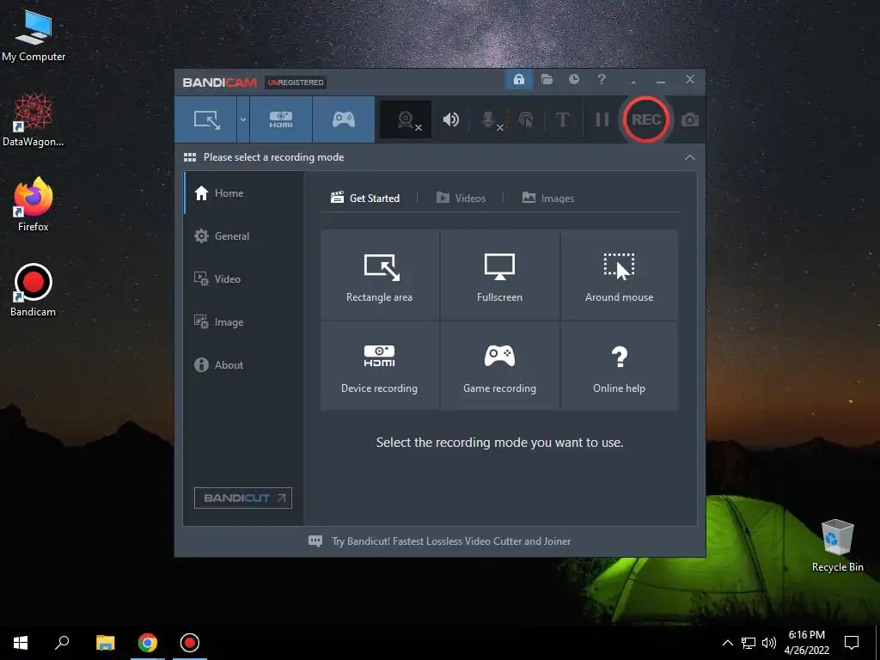Click the UNREGISTERED badge

pyautogui.click(x=296, y=82)
